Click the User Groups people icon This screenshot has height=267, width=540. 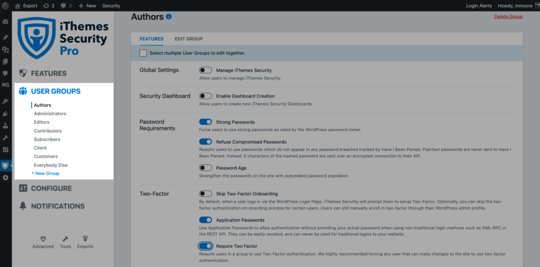point(23,91)
